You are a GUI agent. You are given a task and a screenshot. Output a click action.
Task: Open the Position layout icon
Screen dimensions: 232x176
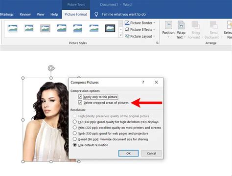(168, 25)
